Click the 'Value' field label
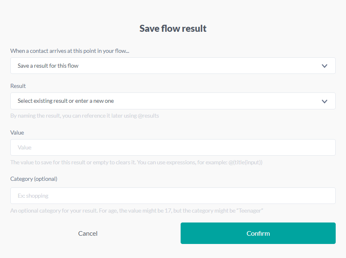 (x=17, y=133)
